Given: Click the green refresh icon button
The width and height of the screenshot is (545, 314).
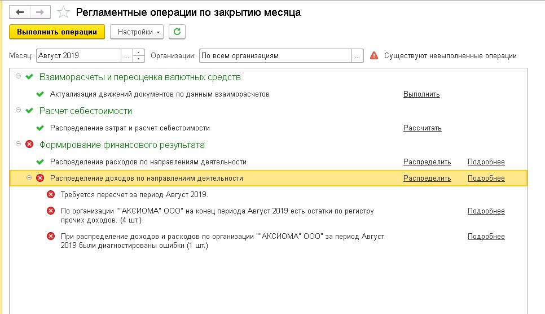Looking at the screenshot, I should tap(177, 32).
